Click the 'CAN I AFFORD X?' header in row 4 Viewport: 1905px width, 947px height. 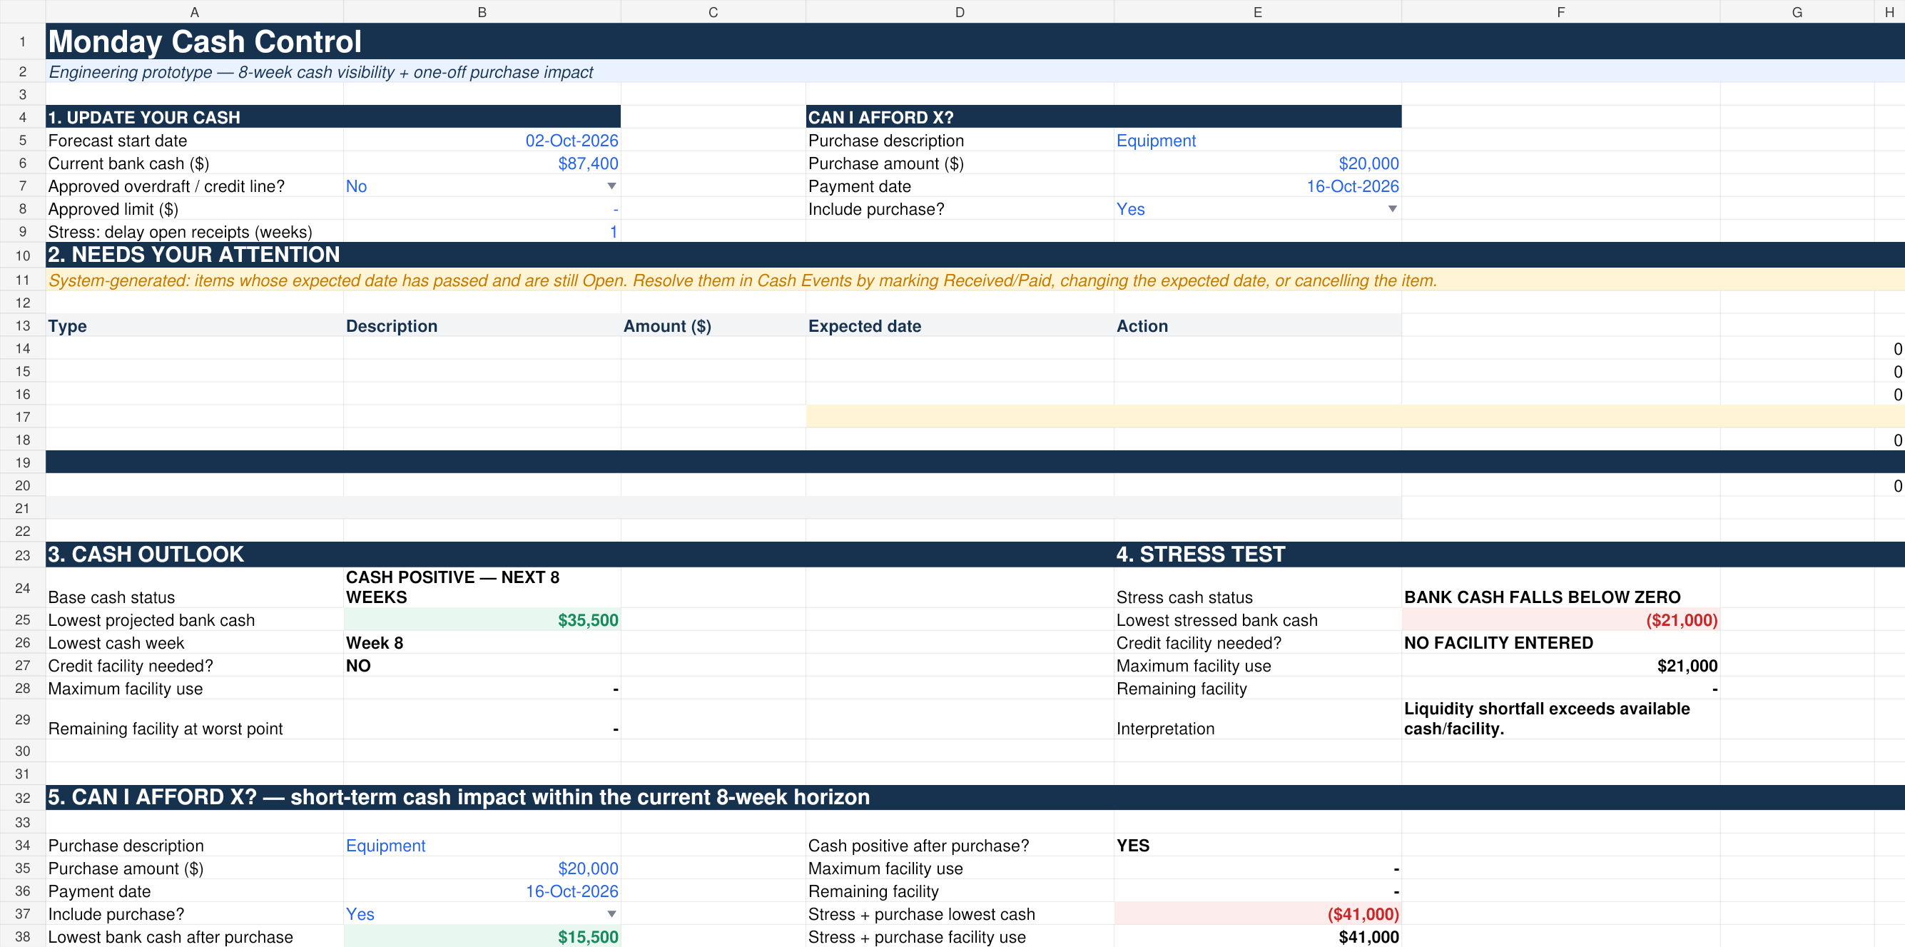(x=880, y=118)
